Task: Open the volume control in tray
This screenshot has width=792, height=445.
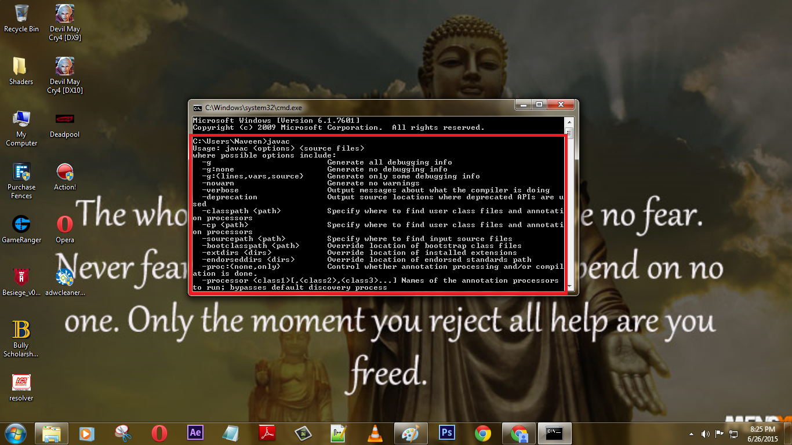Action: pyautogui.click(x=706, y=433)
